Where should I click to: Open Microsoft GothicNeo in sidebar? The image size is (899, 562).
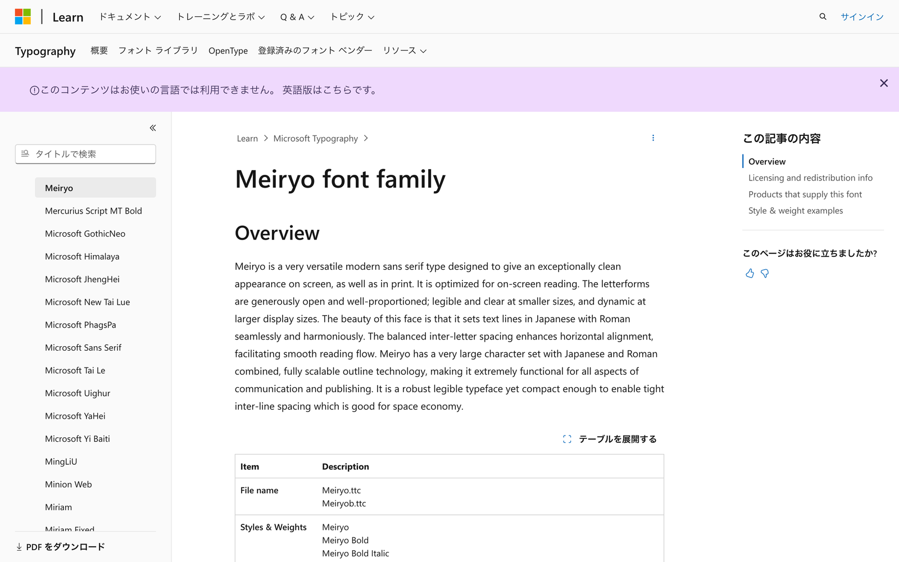pos(85,234)
